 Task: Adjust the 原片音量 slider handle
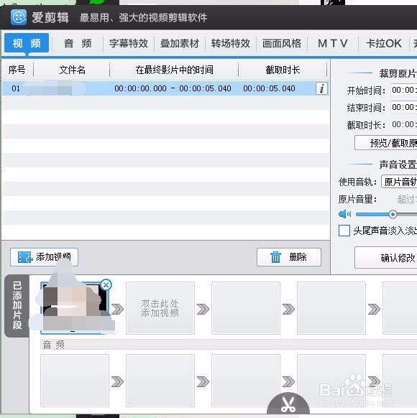pos(393,214)
